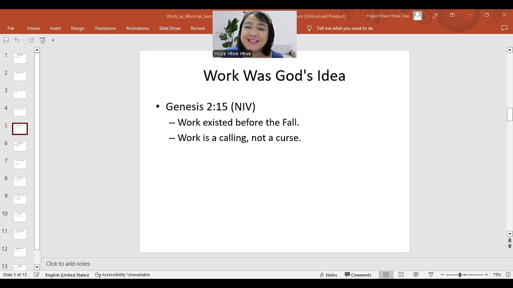This screenshot has width=513, height=288.
Task: Select slide 9 thumbnail
Action: [x=20, y=199]
